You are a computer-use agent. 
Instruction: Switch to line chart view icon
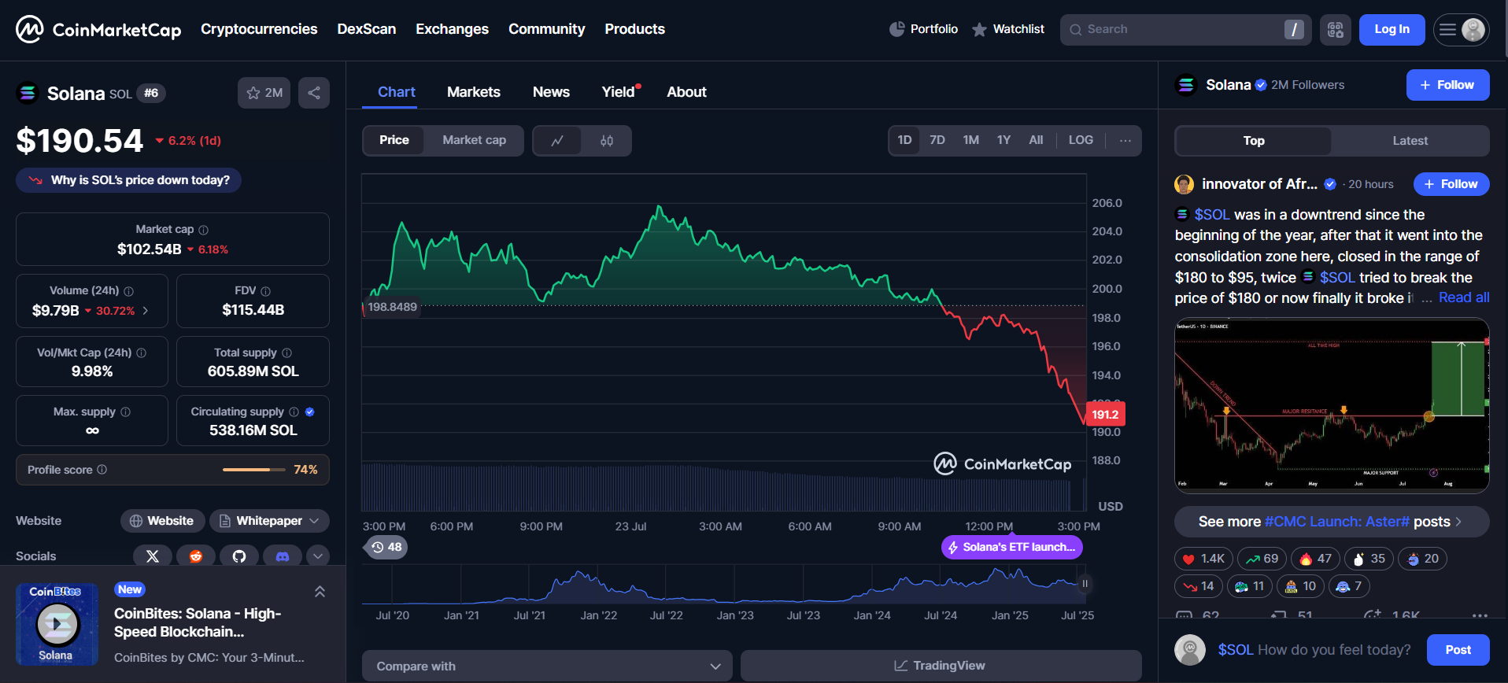click(557, 141)
